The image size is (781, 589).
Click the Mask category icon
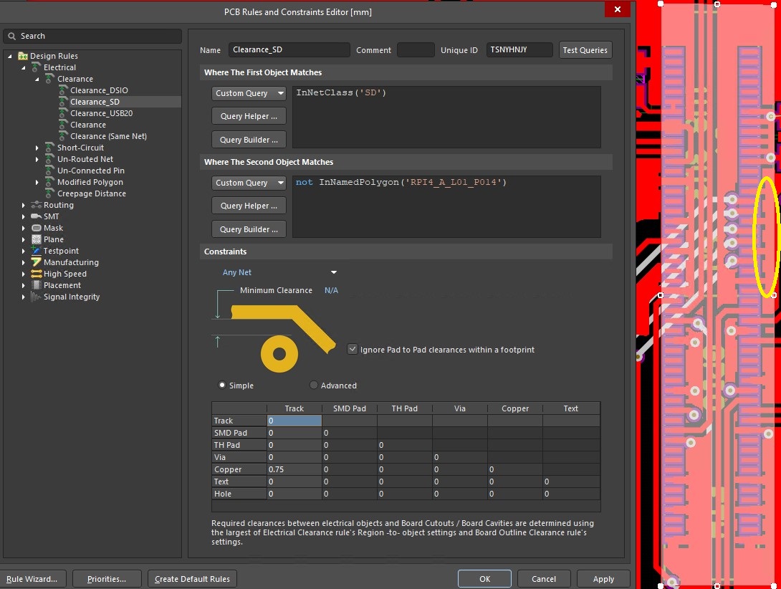tap(37, 228)
